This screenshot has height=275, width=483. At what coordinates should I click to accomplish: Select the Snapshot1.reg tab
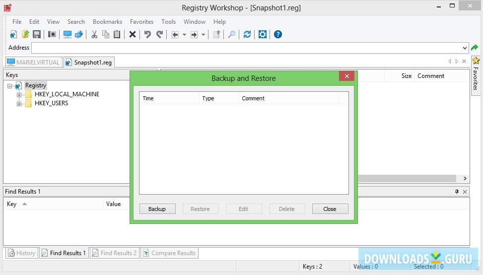[89, 62]
